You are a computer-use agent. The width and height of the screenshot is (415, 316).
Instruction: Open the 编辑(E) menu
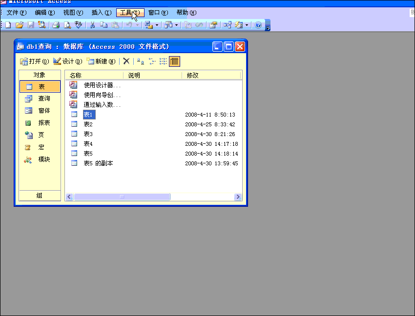[x=45, y=13]
